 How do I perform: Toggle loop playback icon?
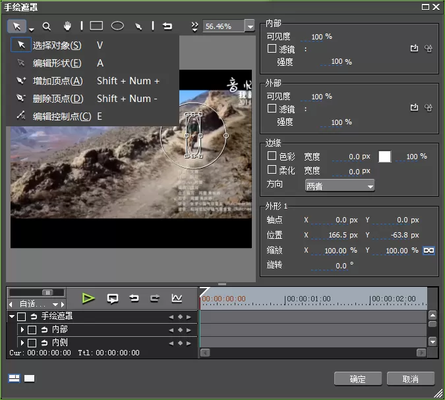(x=113, y=298)
